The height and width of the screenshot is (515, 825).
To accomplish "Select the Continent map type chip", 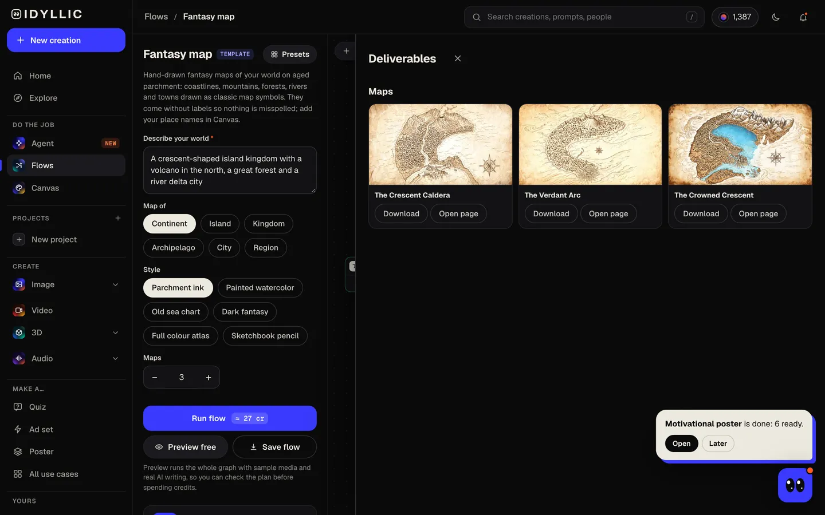I will [x=170, y=224].
